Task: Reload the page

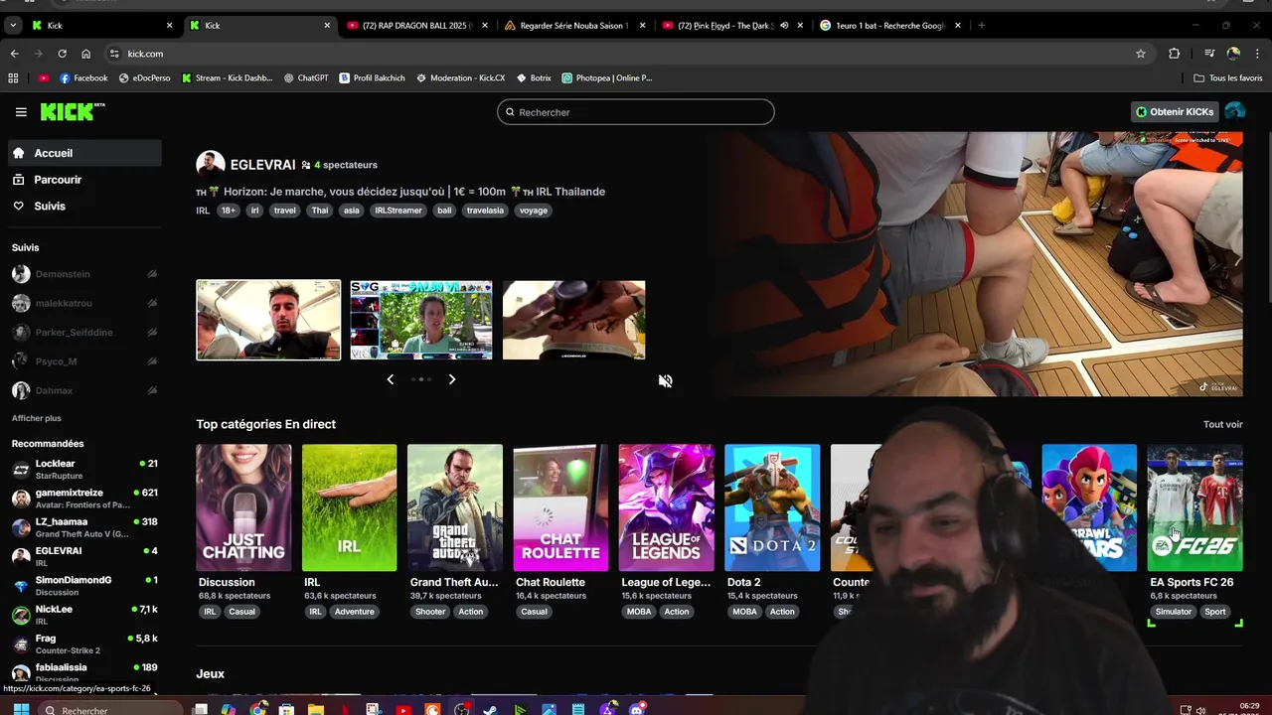Action: pos(62,54)
